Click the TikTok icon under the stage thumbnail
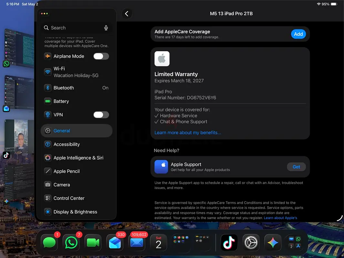344x258 pixels. pyautogui.click(x=6, y=155)
